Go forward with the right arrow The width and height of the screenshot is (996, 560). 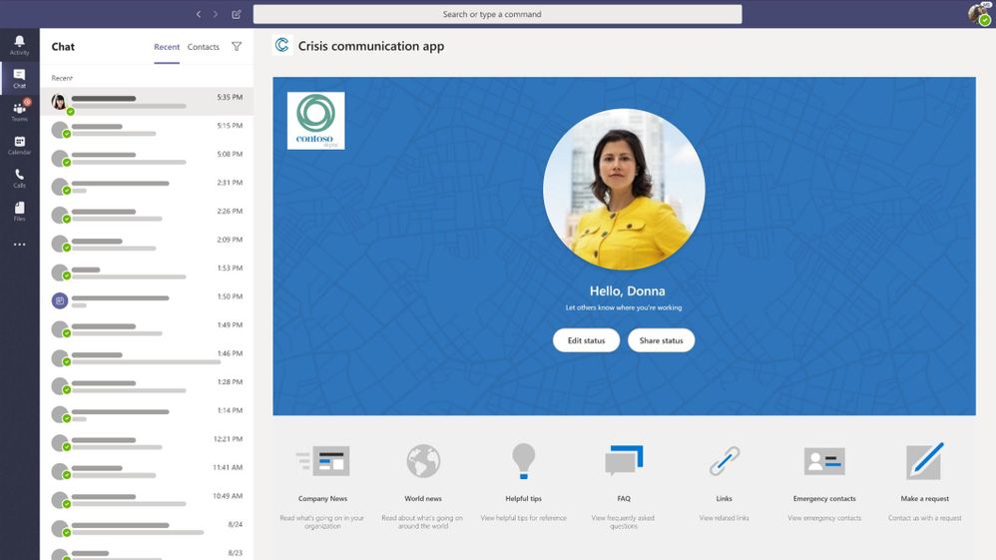click(216, 14)
